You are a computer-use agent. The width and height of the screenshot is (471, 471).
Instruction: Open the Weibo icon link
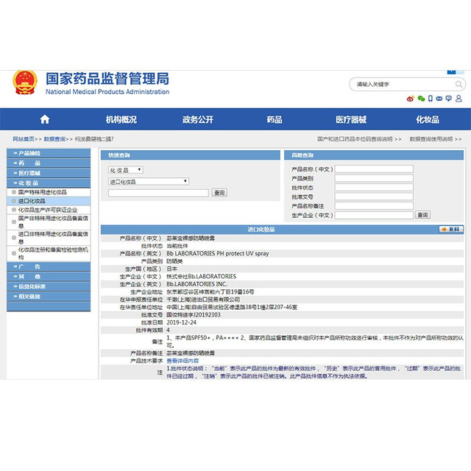tap(411, 99)
